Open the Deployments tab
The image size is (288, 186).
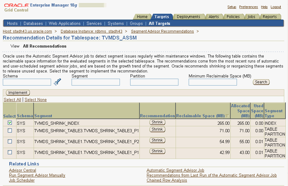point(188,17)
